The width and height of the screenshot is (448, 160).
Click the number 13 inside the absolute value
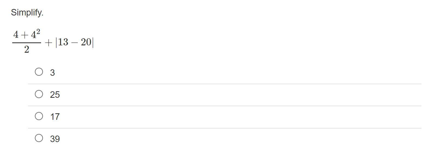[63, 42]
